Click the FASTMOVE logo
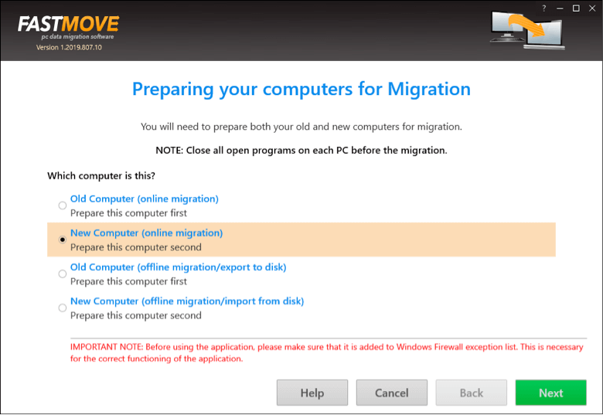Viewport: 603px width, 415px height. click(x=69, y=24)
